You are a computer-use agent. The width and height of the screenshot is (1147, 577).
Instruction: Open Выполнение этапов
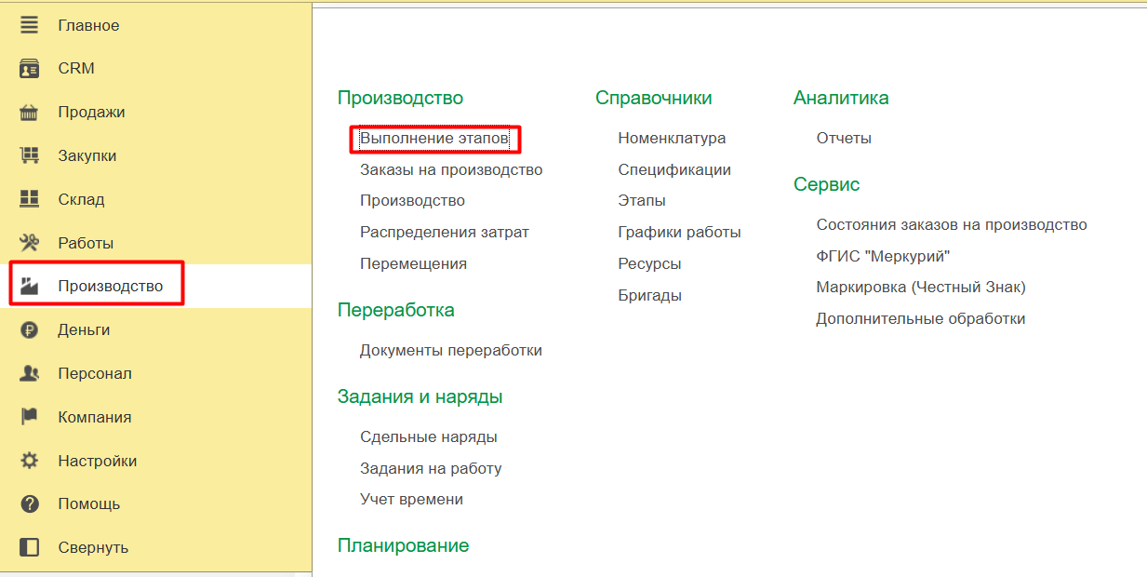tap(434, 139)
